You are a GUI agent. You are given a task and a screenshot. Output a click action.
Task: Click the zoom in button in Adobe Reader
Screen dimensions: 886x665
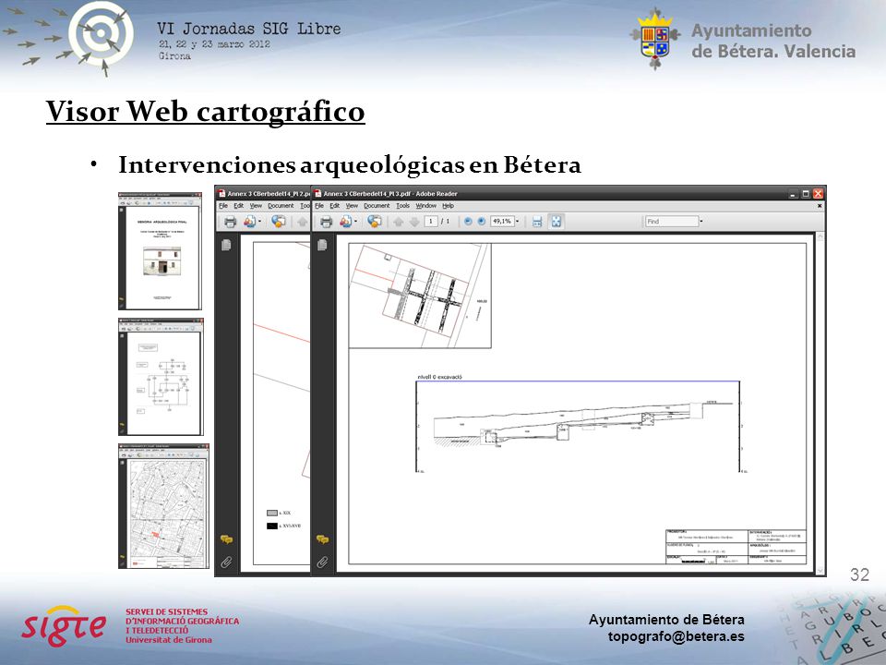pos(482,222)
